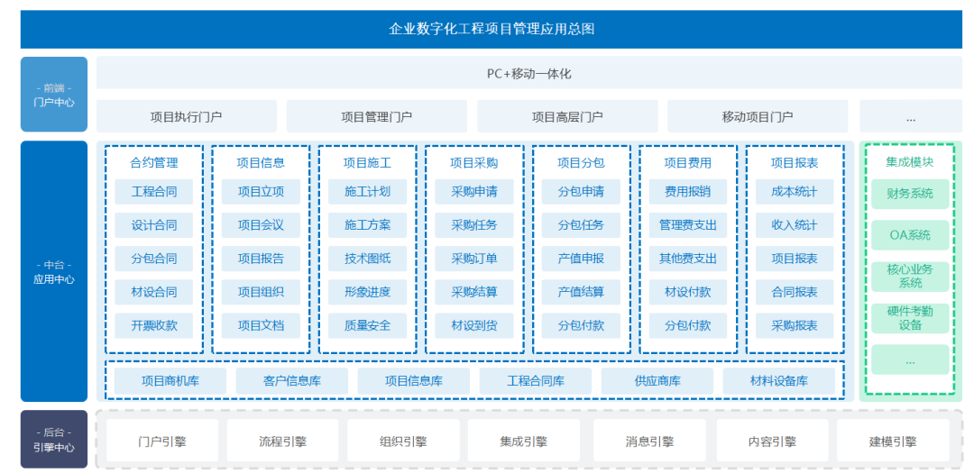The width and height of the screenshot is (974, 473).
Task: Open the 项目立项 module
Action: tap(261, 192)
